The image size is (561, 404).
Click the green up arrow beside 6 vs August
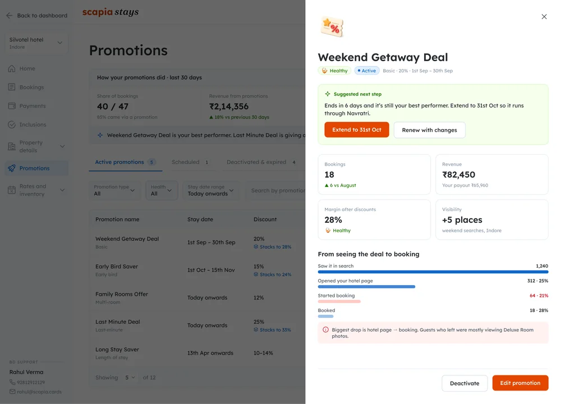tap(327, 185)
